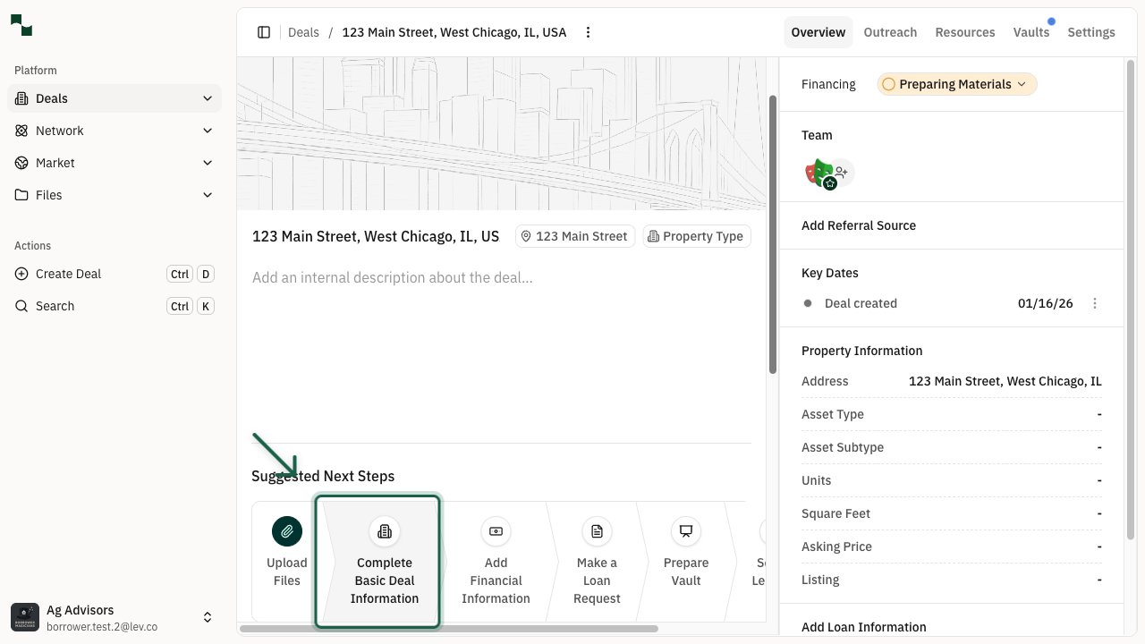Switch to the Outreach tab
This screenshot has width=1145, height=644.
pyautogui.click(x=890, y=32)
